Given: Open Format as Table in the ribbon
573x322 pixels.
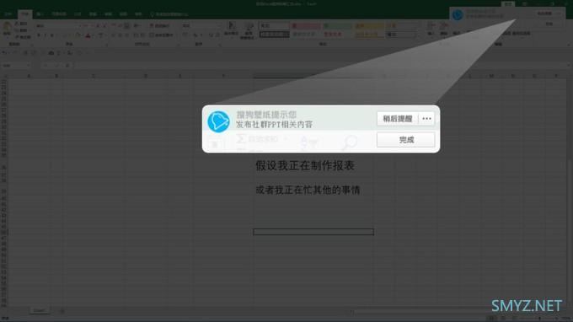Looking at the screenshot, I should 249,30.
